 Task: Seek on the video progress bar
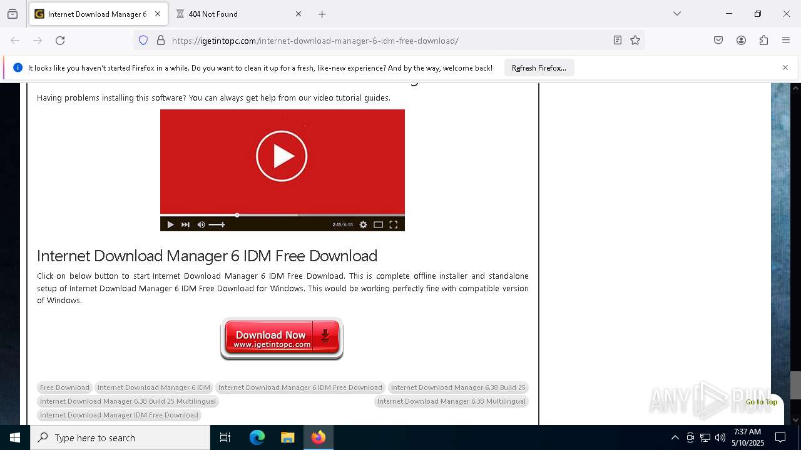tap(282, 215)
